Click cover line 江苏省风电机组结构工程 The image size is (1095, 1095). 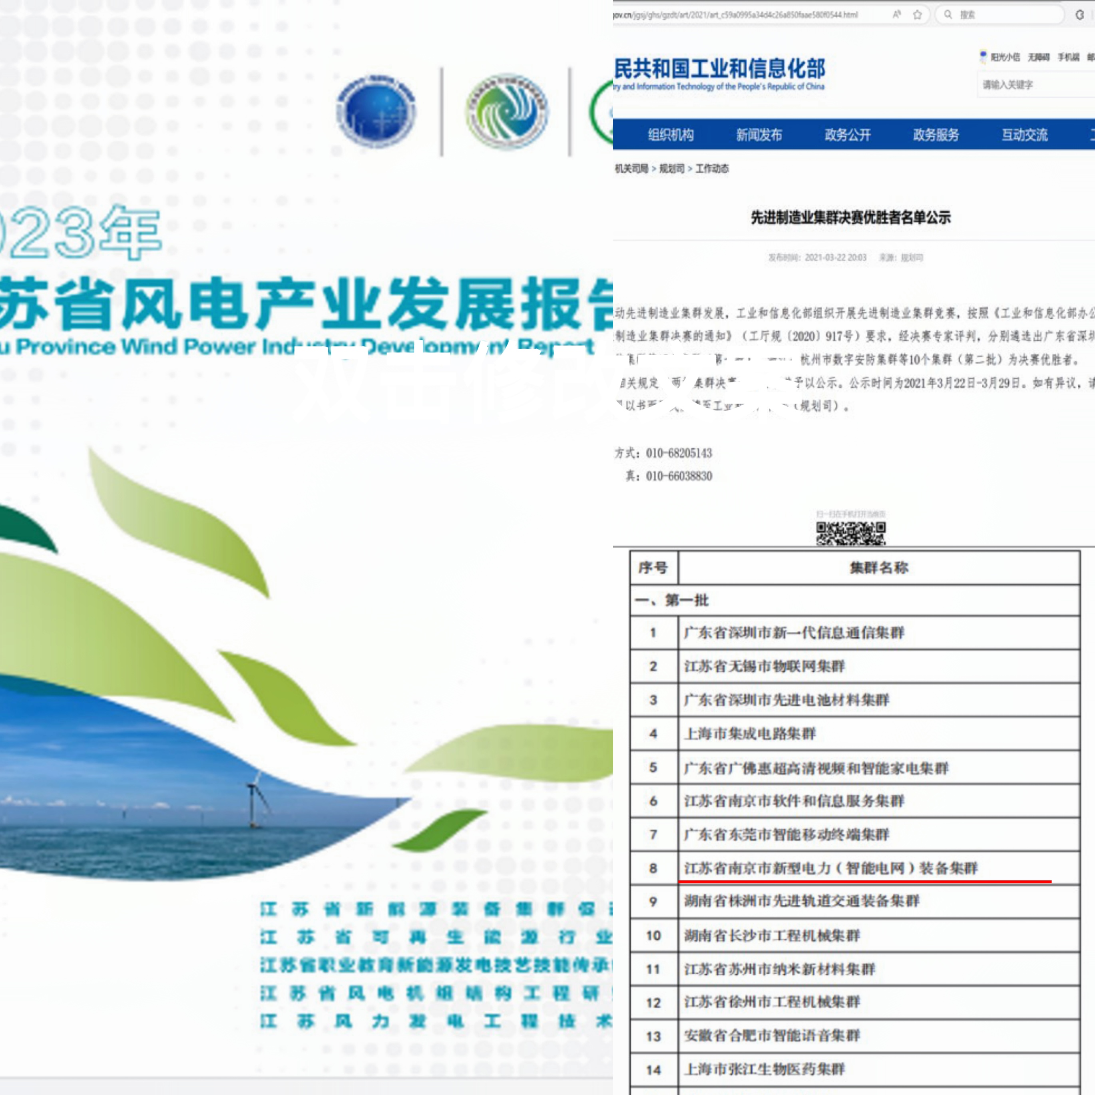pos(436,993)
